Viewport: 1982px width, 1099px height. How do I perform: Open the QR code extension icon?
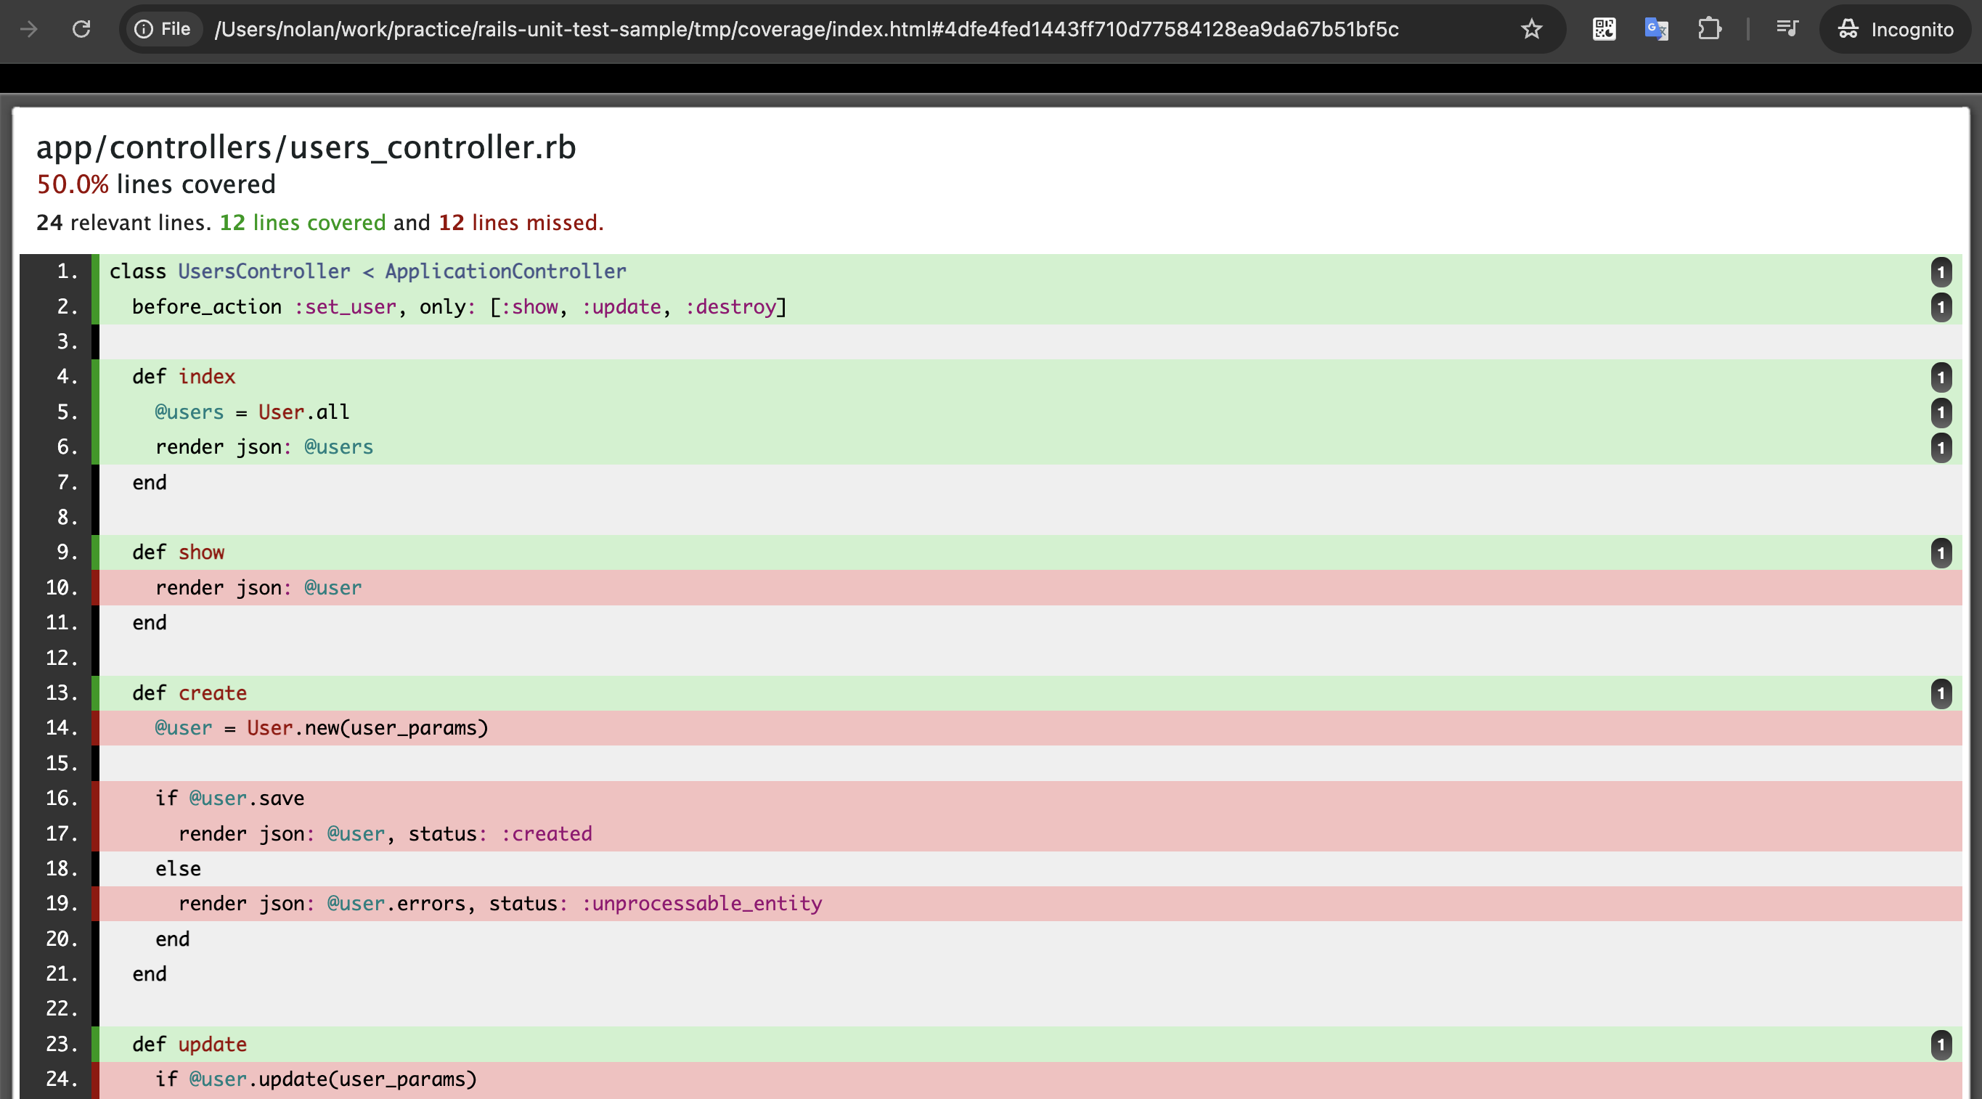click(1604, 29)
